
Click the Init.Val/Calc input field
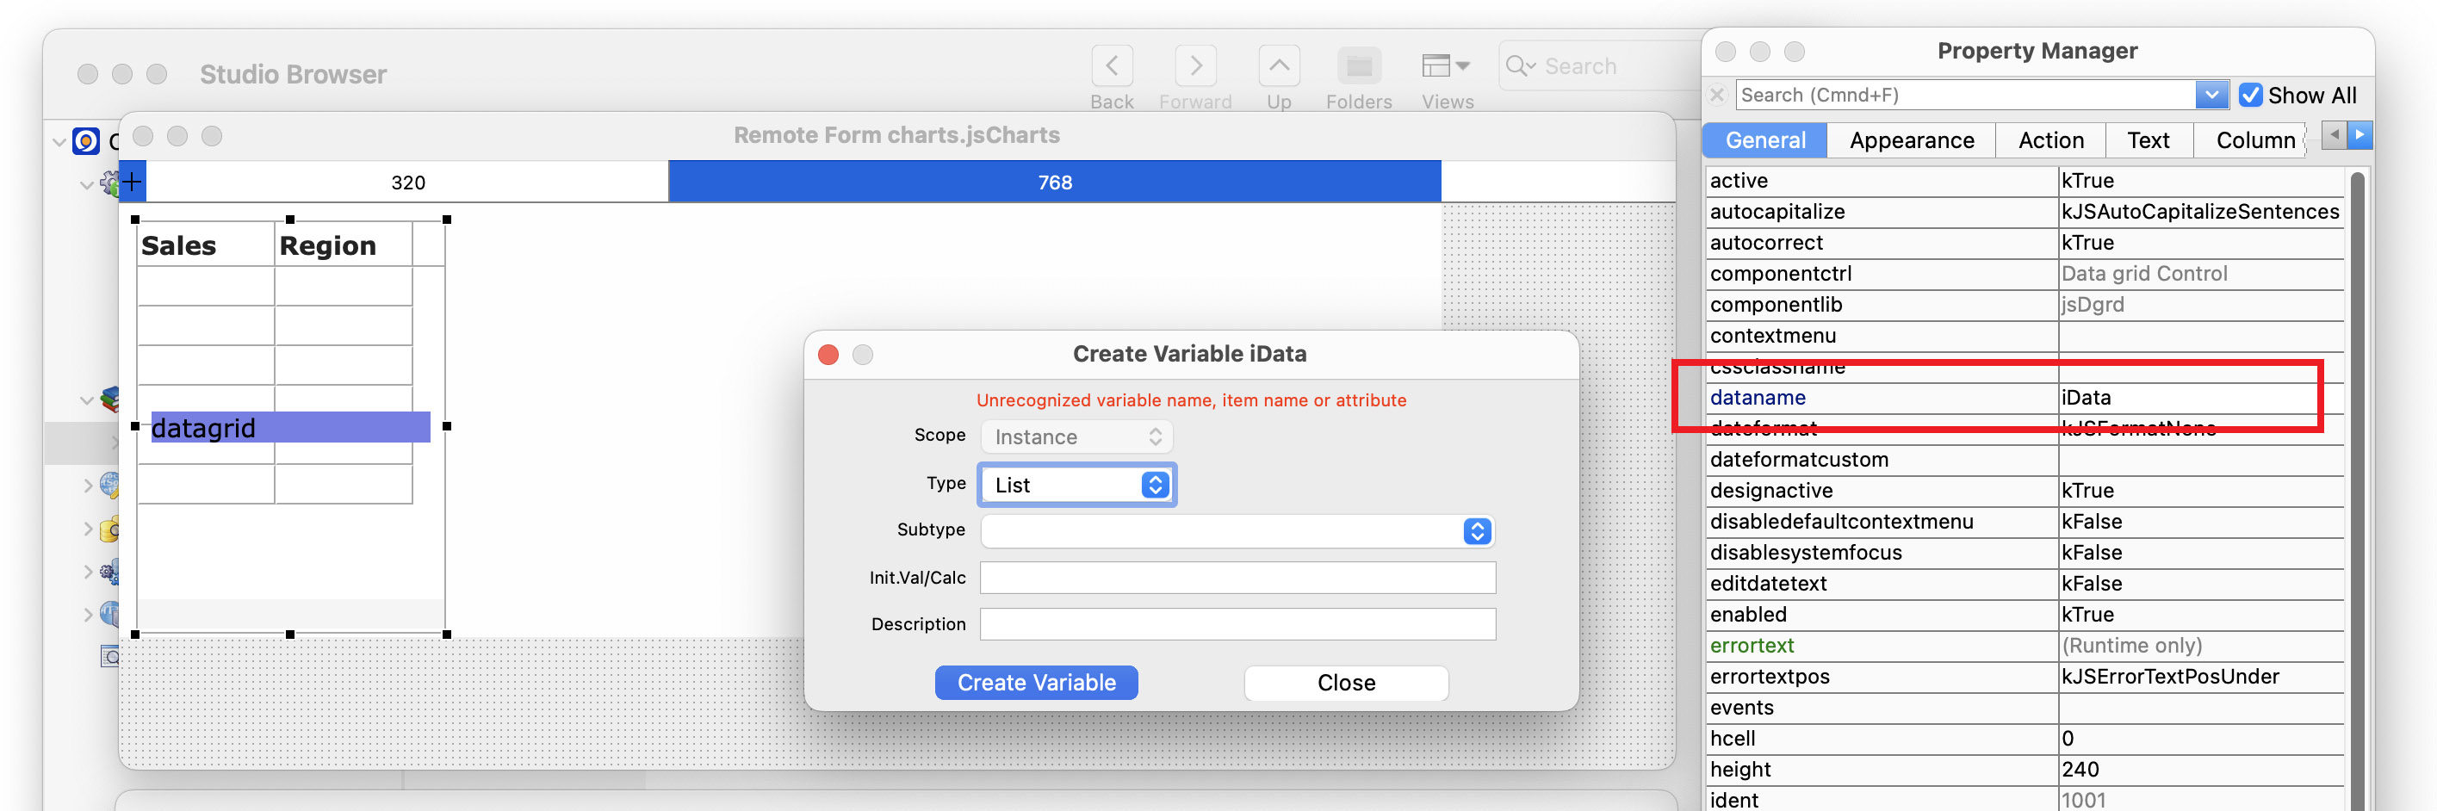coord(1237,578)
